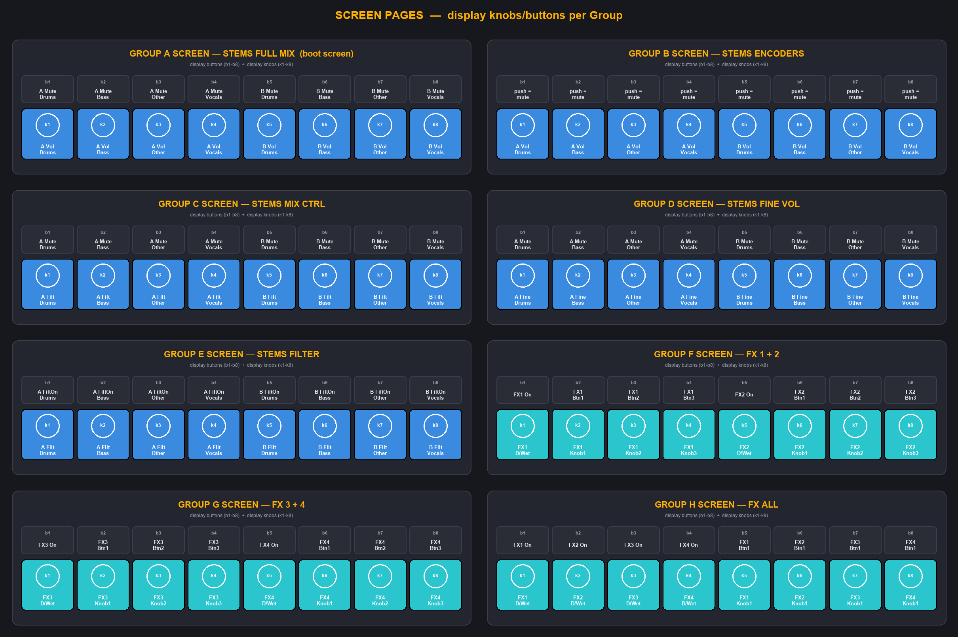Click k1 A Filt Drums knob in Group C

click(x=48, y=284)
